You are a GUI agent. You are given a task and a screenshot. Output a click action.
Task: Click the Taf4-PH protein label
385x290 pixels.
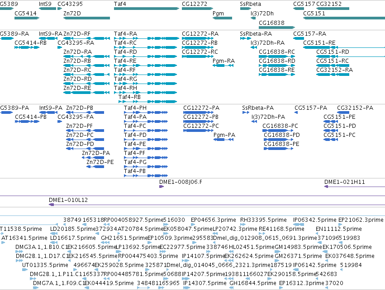tap(135, 108)
